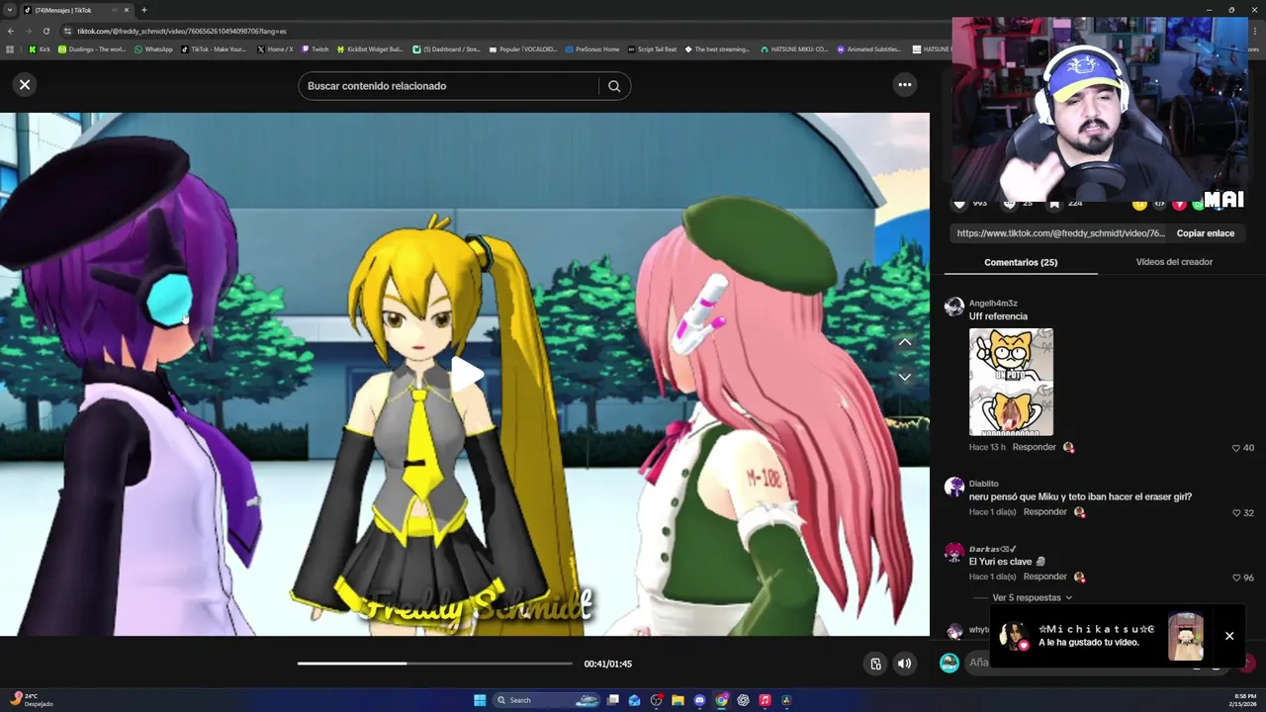Click 'Responder' under 'El Yuri es clave' comment

click(1044, 577)
